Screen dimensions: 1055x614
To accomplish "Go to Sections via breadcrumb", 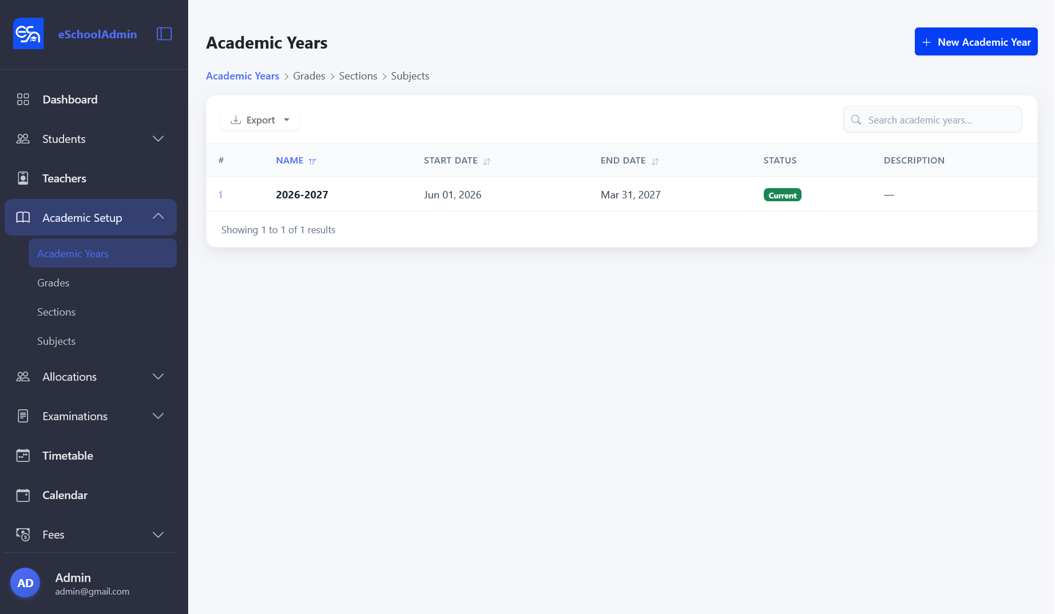I will pyautogui.click(x=358, y=76).
